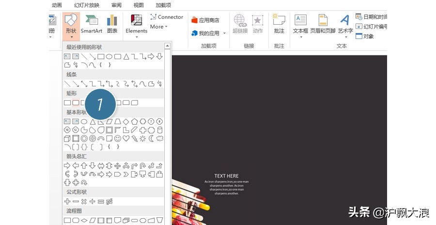
Task: Select the left block arrow in 箭头总汇
Action: click(76, 166)
